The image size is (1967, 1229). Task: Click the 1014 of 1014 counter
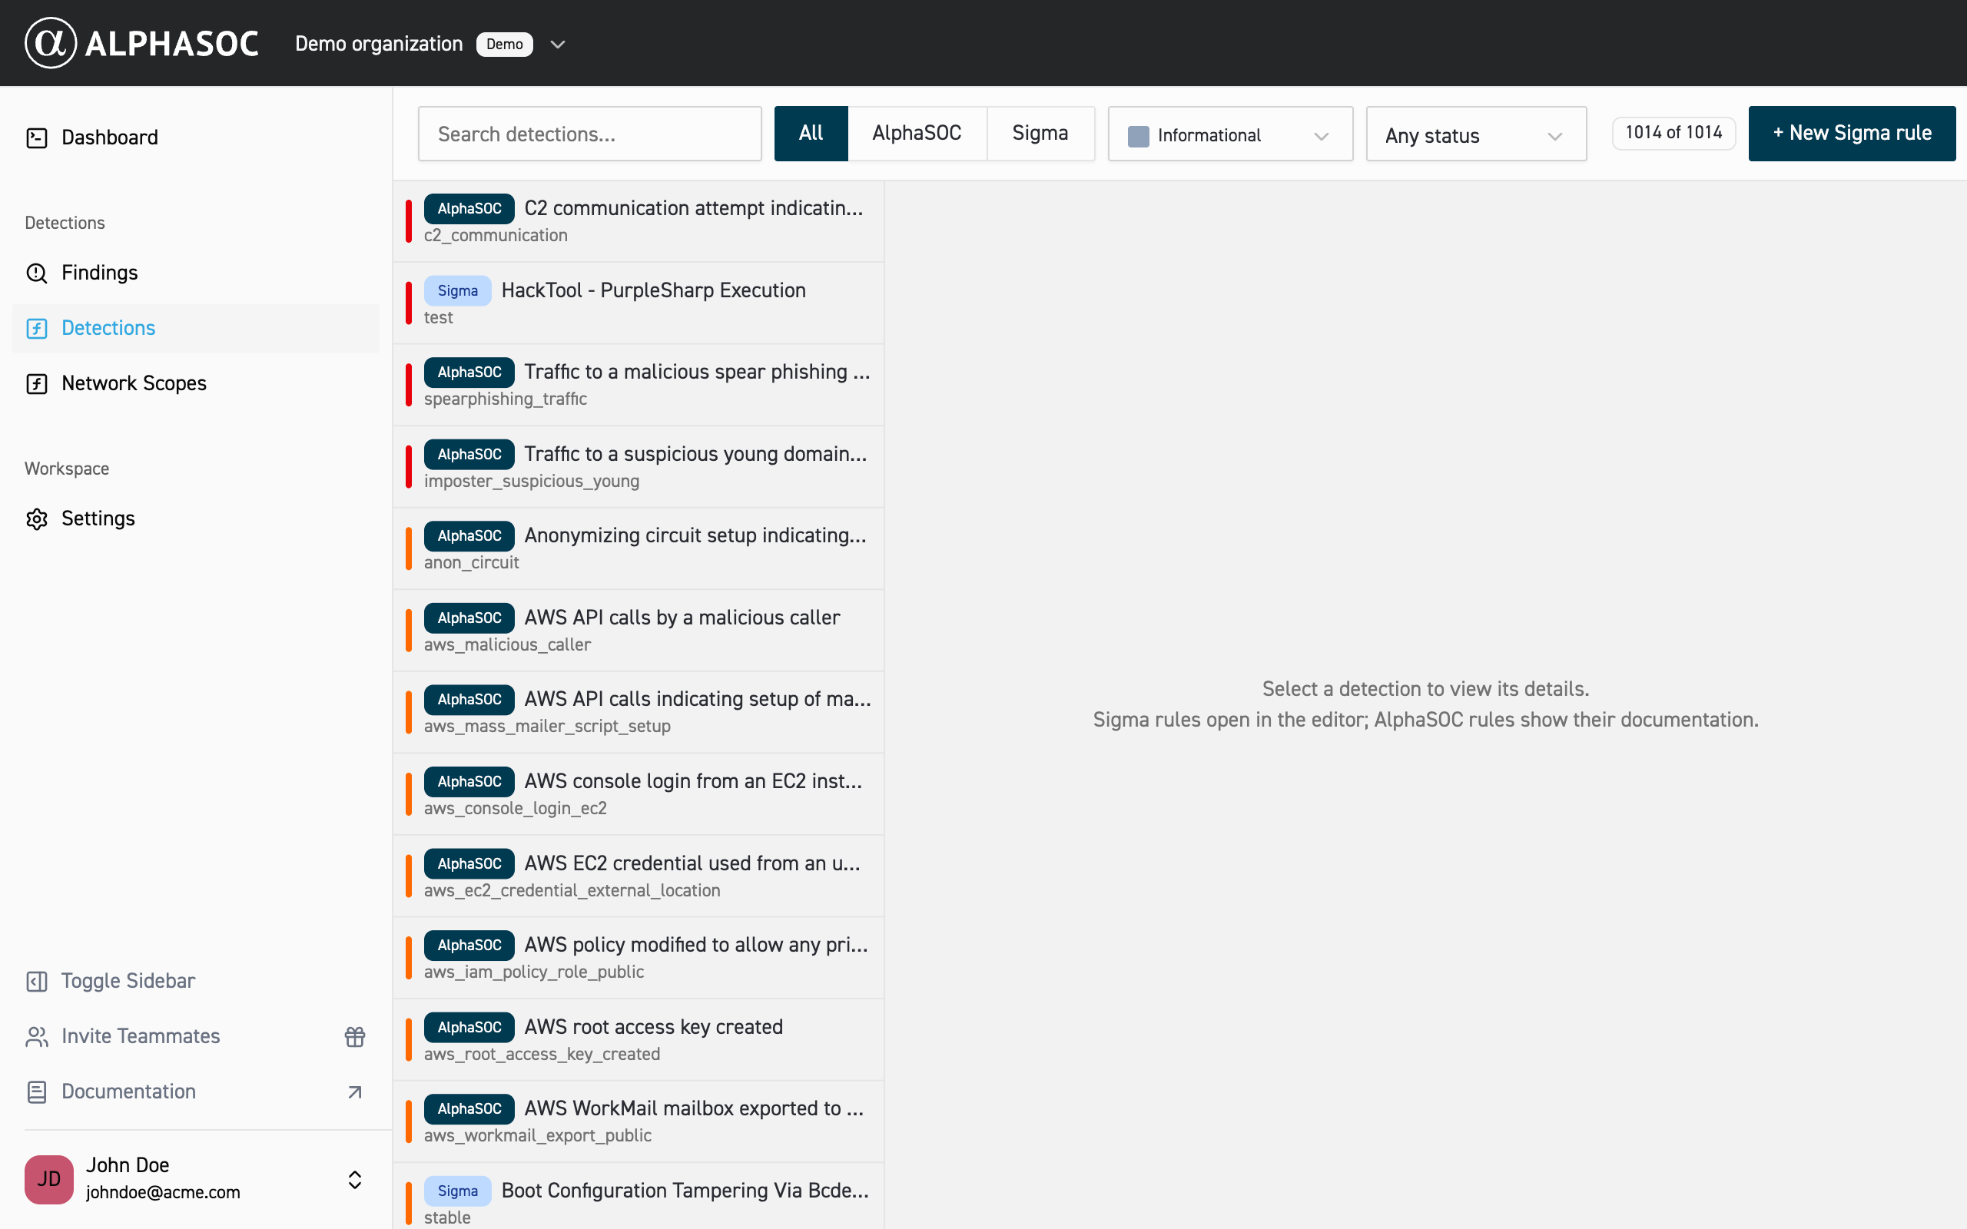(1673, 132)
